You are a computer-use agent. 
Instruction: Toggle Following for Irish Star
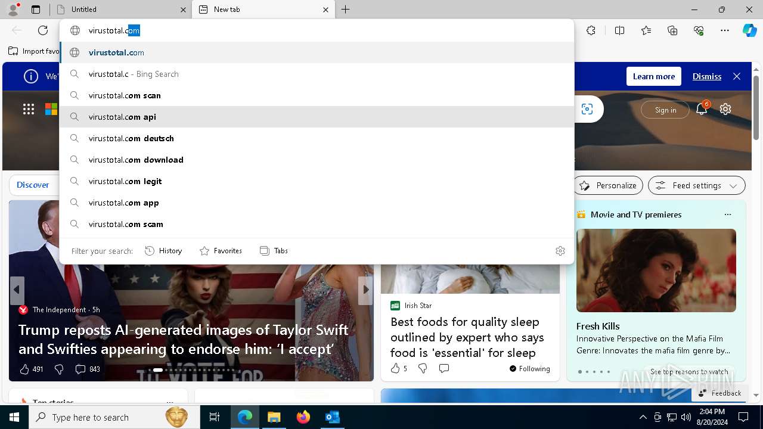click(x=529, y=369)
